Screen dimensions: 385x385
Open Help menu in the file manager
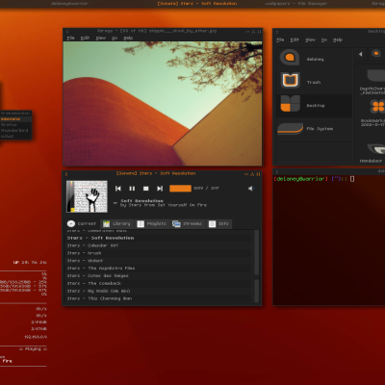[x=338, y=39]
